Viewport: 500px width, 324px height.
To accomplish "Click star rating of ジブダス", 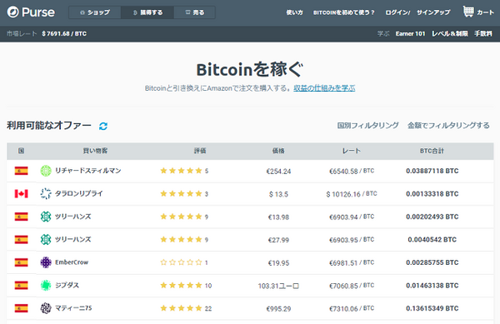I will (x=181, y=286).
